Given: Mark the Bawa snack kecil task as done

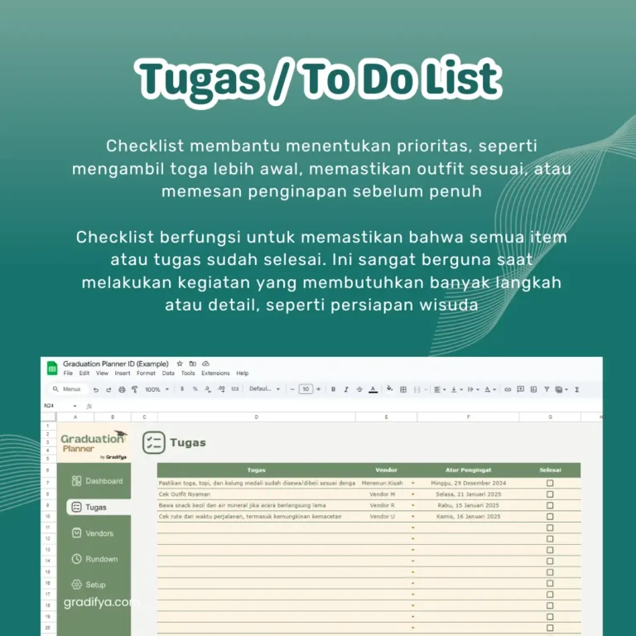Looking at the screenshot, I should (550, 505).
